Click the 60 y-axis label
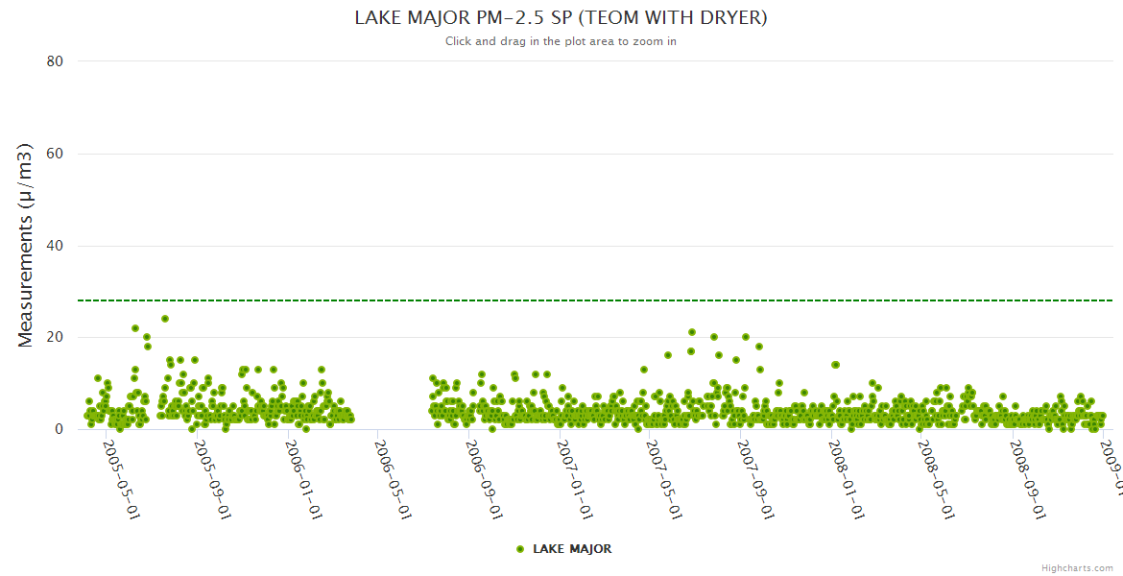 (x=55, y=154)
